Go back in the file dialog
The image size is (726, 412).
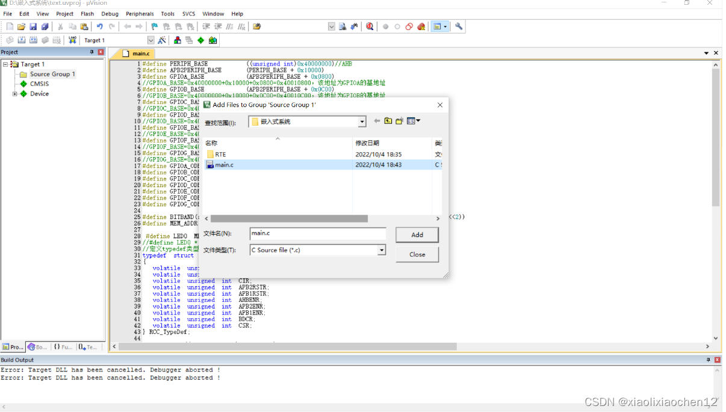[377, 121]
